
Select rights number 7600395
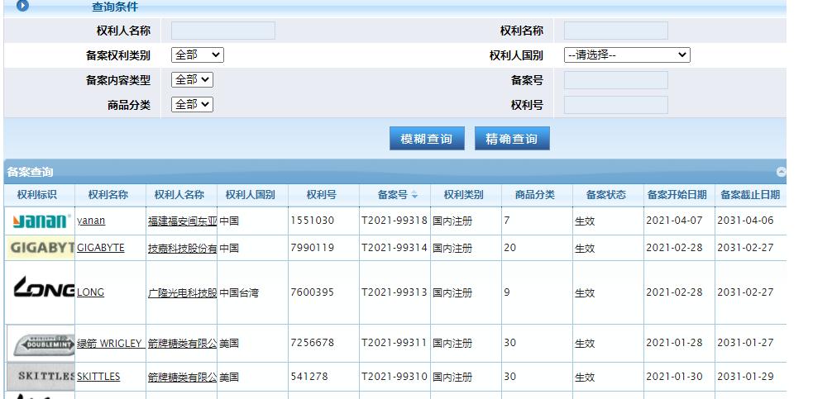tap(312, 292)
